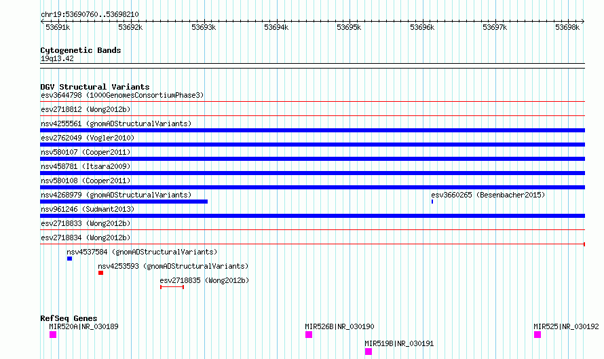Click the blue nsv580107 variant bar
This screenshot has width=604, height=359.
[x=312, y=159]
